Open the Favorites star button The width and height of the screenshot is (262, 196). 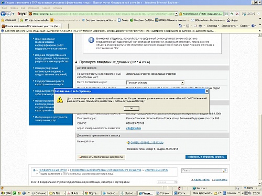point(8,20)
